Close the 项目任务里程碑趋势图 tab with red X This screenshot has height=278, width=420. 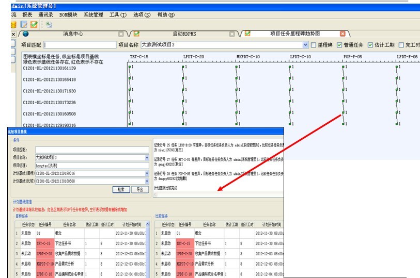pos(343,34)
